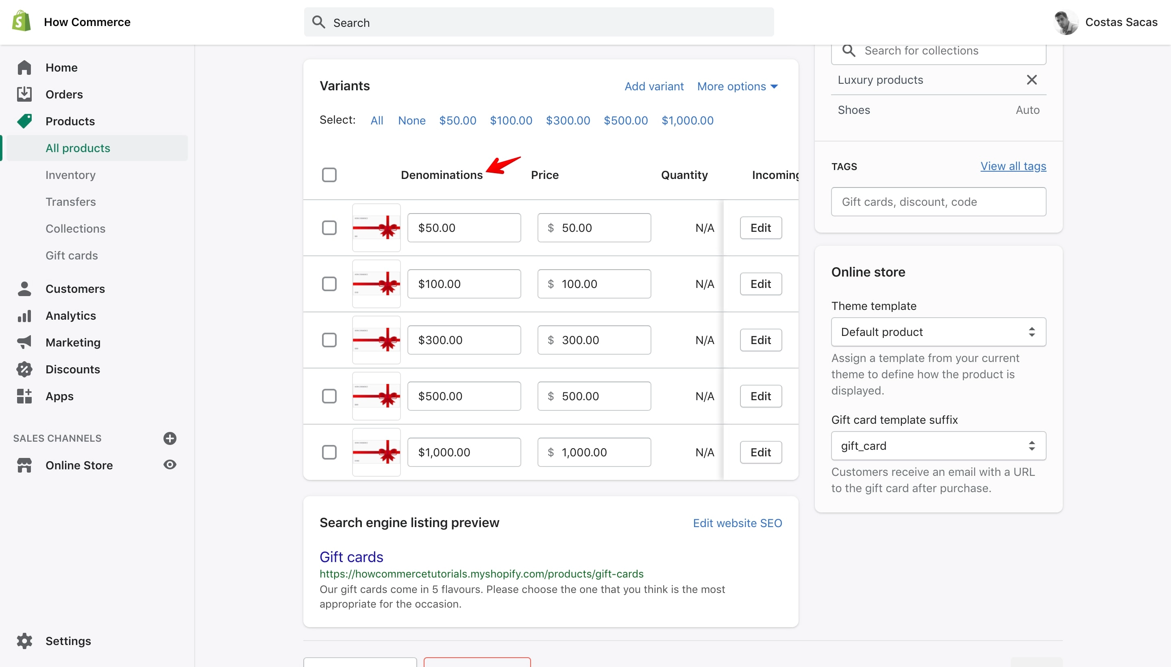Click Add variant link

(654, 86)
